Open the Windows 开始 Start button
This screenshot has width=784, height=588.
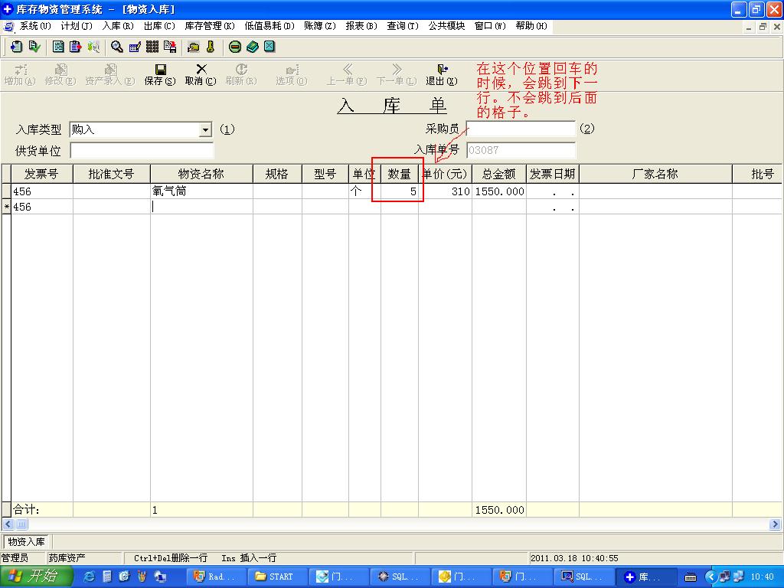click(x=36, y=577)
